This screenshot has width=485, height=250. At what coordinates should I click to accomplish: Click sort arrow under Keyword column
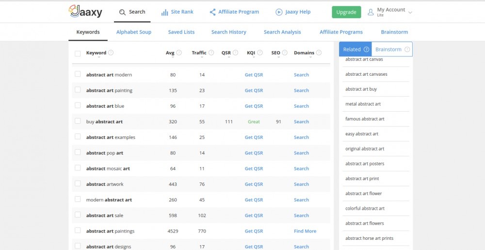point(99,57)
